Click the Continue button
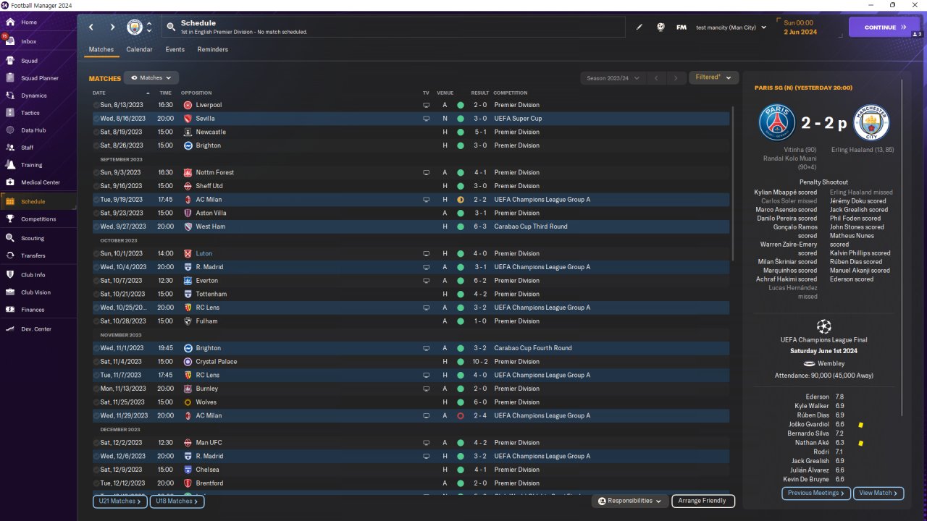This screenshot has width=927, height=521. (x=884, y=27)
